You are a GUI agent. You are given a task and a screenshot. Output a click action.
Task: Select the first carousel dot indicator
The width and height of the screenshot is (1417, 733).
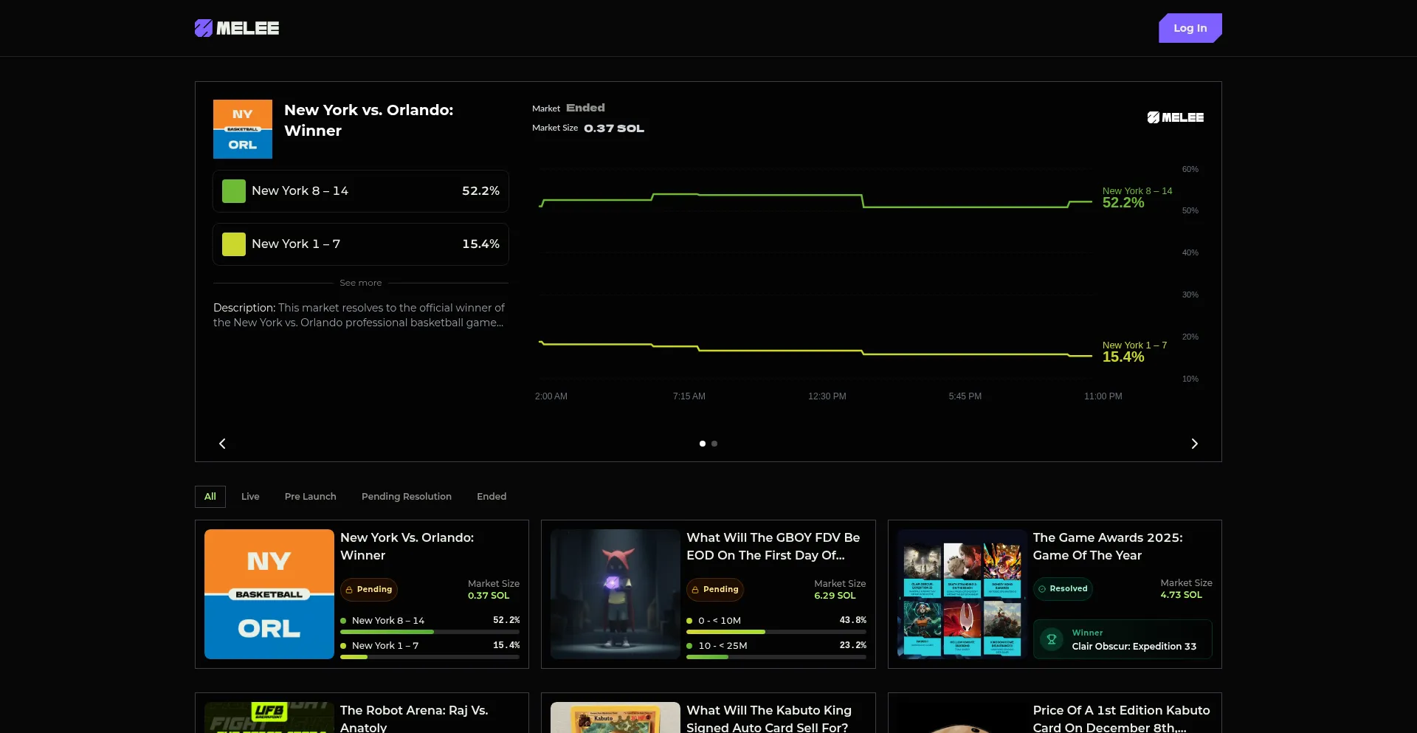click(702, 444)
